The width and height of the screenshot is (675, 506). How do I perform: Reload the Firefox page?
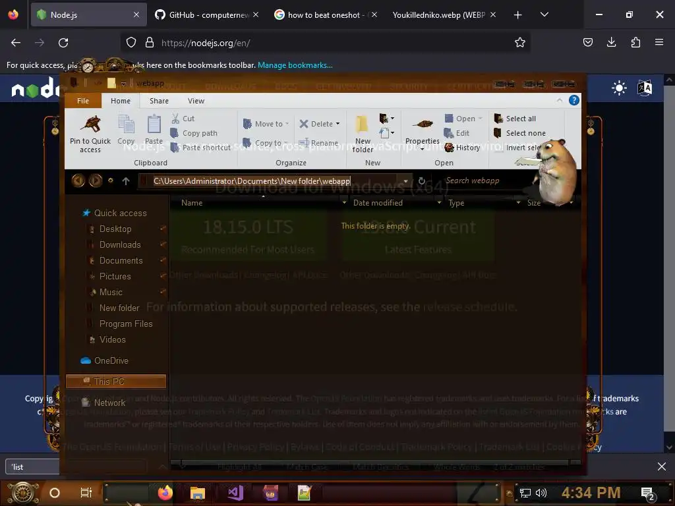[x=63, y=43]
